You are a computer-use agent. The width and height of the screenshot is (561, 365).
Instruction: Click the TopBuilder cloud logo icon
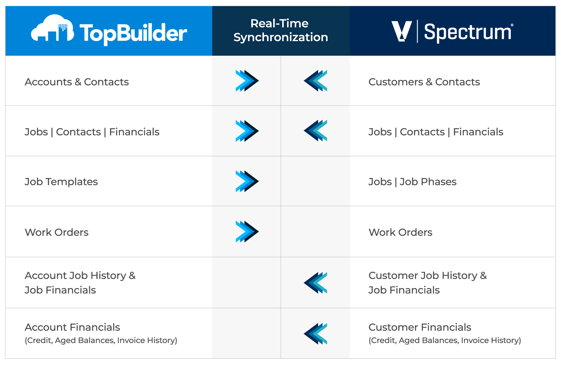click(x=52, y=28)
